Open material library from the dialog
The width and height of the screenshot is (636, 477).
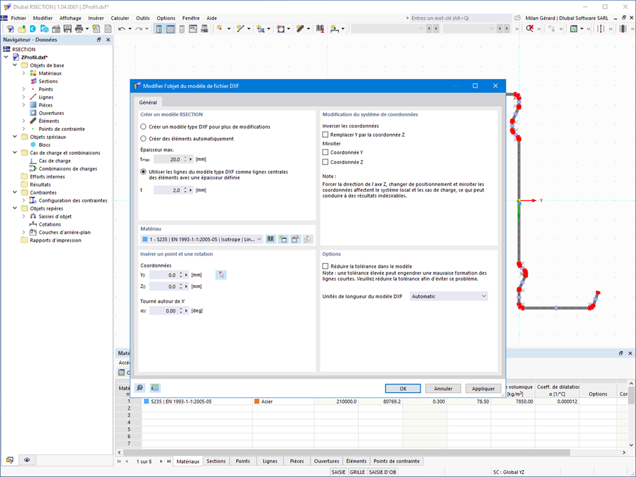[270, 239]
